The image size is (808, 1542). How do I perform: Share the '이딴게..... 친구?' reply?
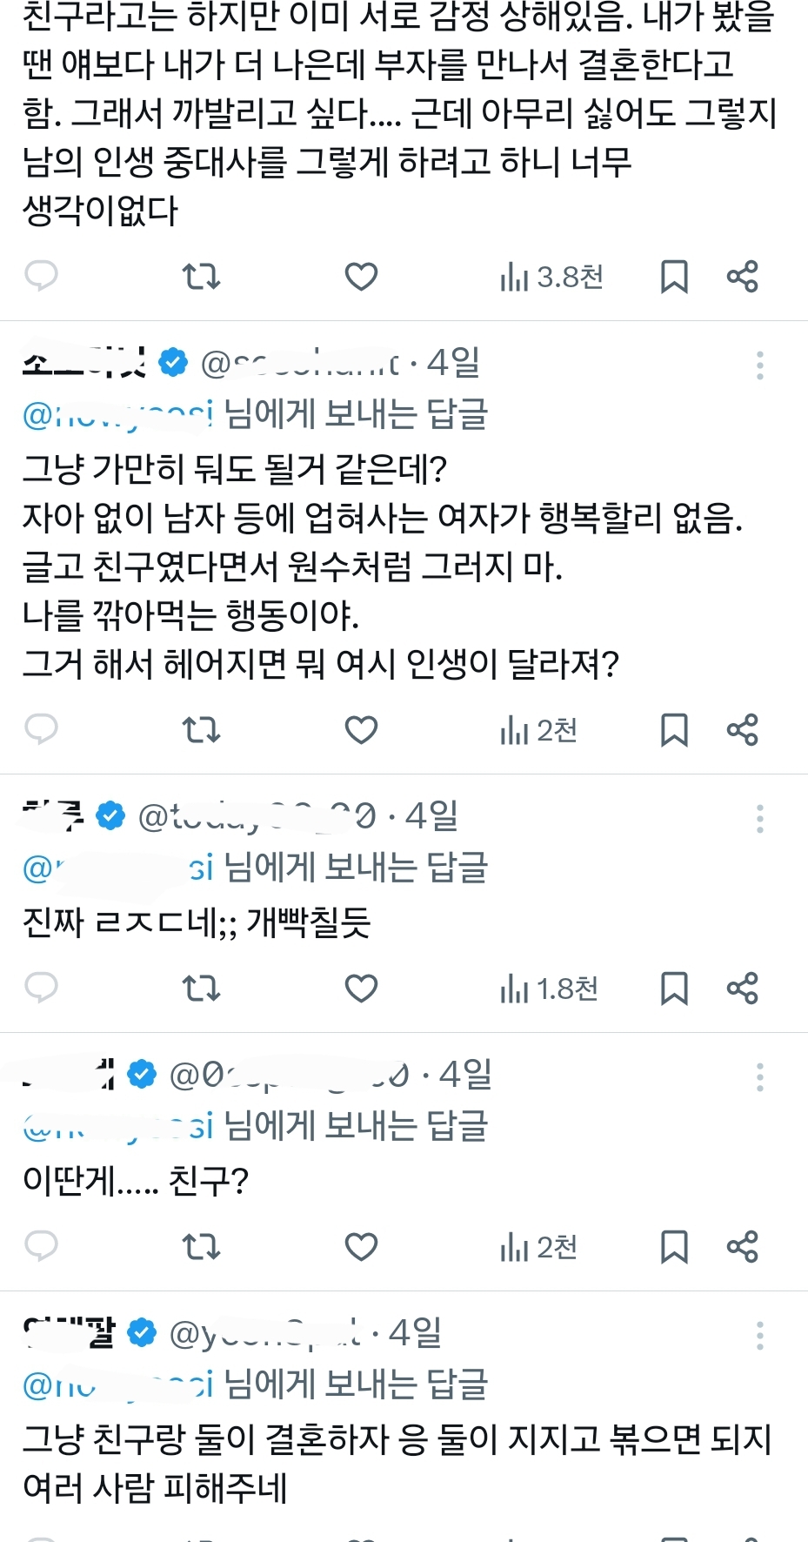coord(742,1247)
